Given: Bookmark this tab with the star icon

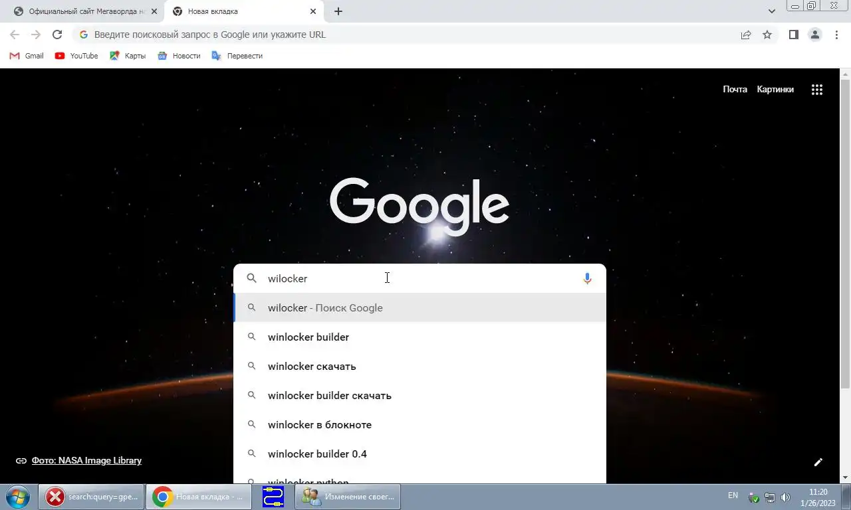Looking at the screenshot, I should pos(767,35).
